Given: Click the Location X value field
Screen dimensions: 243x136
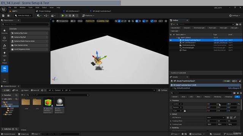Looking at the screenshot, I should pyautogui.click(x=211, y=104).
